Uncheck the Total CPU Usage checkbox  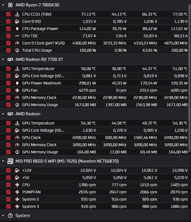8,50
